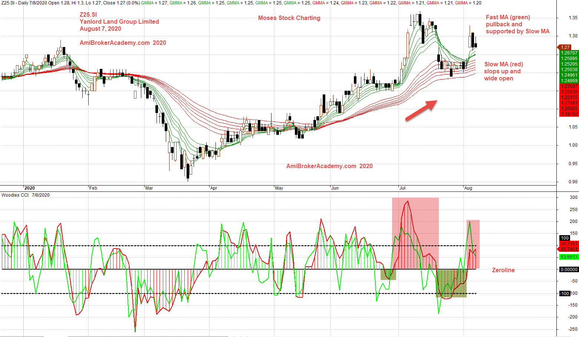
Task: Select the 'GMMA = 1.26' legend entry
Action: point(182,3)
